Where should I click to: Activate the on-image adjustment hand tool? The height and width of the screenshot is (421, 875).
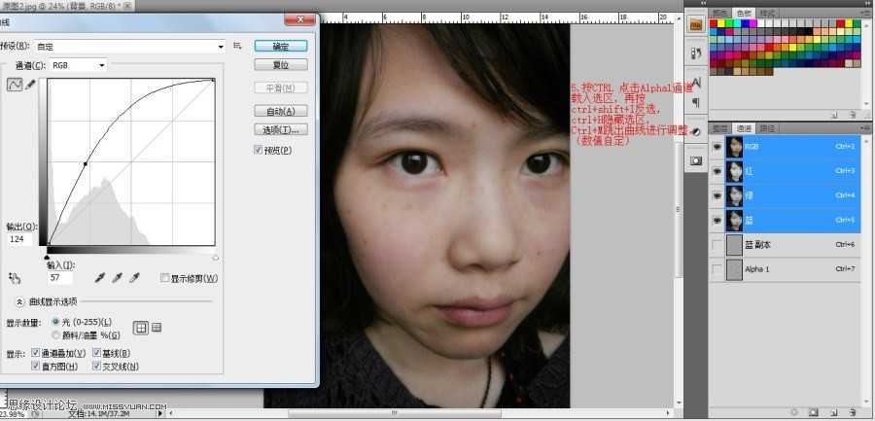15,277
